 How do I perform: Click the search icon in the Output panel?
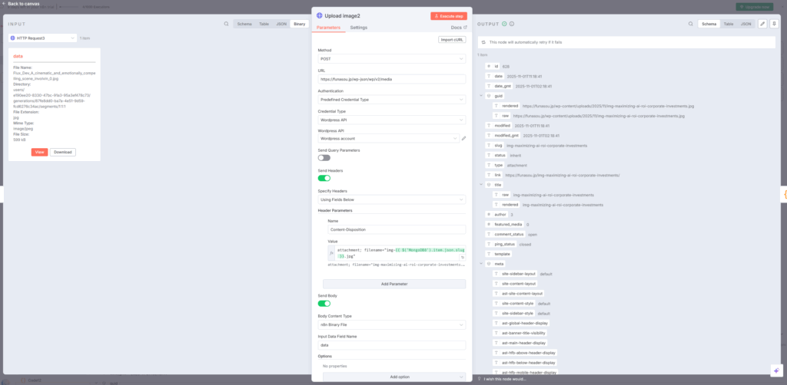tap(690, 24)
